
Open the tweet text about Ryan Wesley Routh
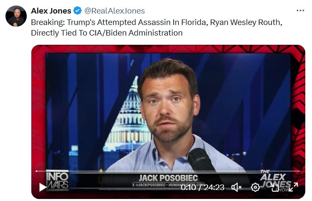point(156,28)
